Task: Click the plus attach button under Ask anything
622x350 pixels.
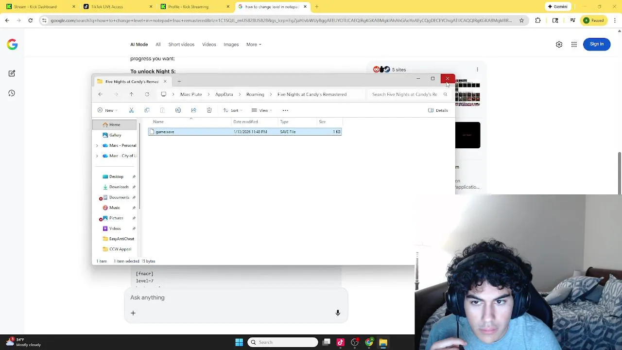Action: tap(133, 313)
